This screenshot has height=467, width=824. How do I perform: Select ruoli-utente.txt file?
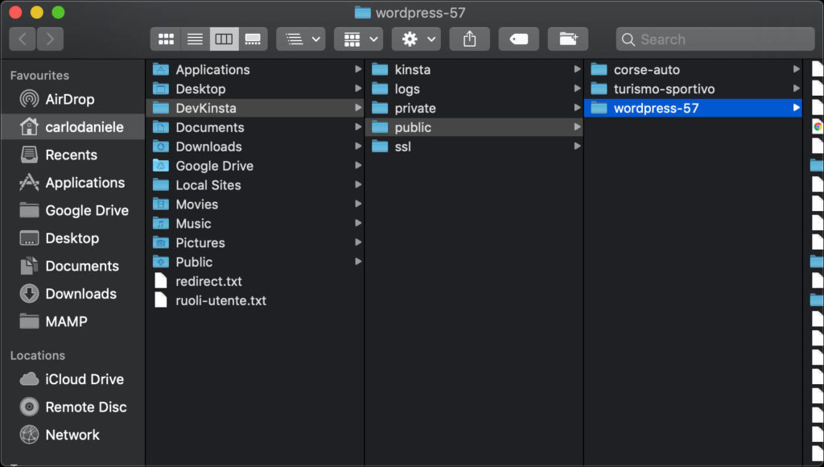(255, 300)
